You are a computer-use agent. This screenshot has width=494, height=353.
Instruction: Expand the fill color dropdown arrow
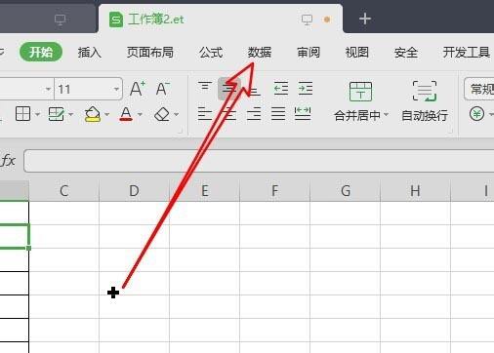pyautogui.click(x=107, y=114)
